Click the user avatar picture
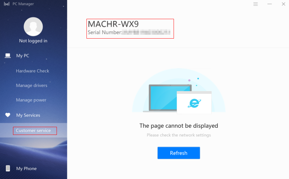This screenshot has width=289, height=179. 33,27
